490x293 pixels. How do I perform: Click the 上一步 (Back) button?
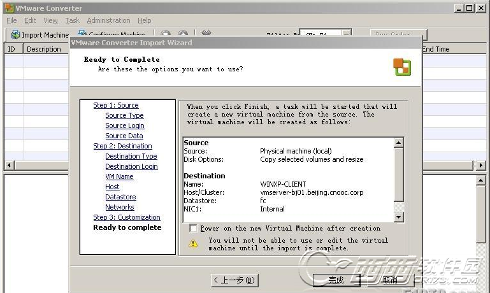pyautogui.click(x=234, y=280)
